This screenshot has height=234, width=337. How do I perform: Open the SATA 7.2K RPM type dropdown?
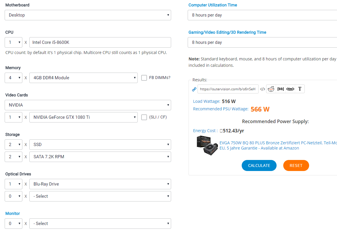click(100, 157)
